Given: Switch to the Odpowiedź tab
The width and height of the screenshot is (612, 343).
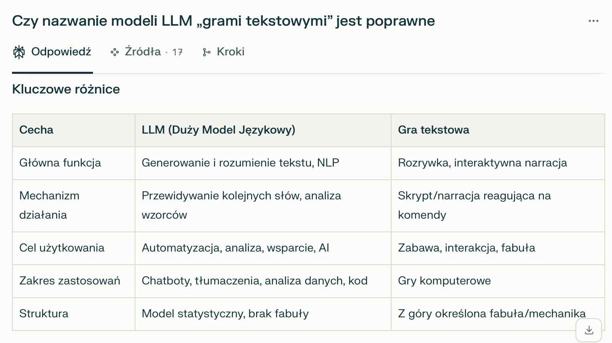Looking at the screenshot, I should coord(61,52).
